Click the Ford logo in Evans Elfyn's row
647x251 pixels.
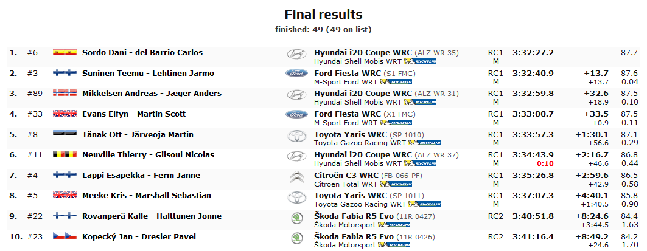296,114
